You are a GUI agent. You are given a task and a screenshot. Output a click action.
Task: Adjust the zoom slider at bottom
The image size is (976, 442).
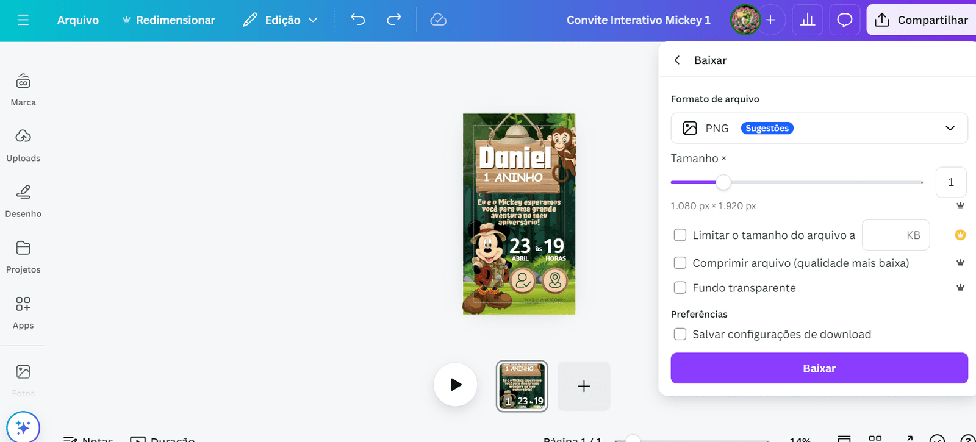(x=633, y=439)
